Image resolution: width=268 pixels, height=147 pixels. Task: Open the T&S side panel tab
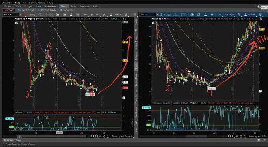point(136,30)
